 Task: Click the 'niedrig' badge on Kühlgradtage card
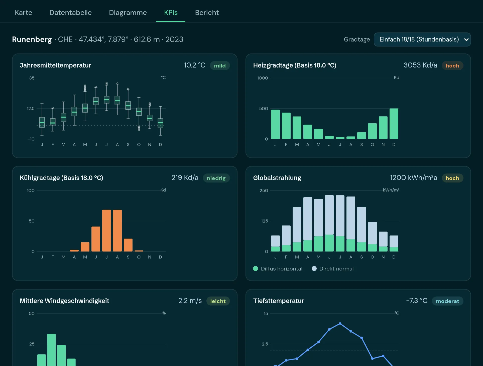[216, 178]
